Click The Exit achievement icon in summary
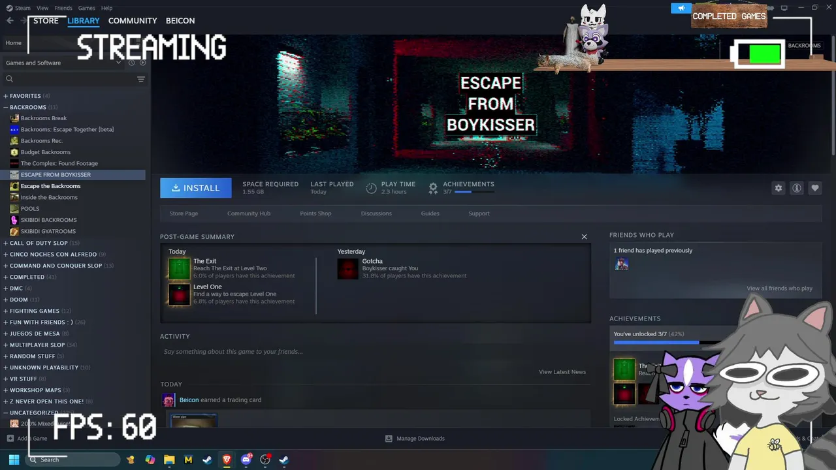 pyautogui.click(x=179, y=268)
